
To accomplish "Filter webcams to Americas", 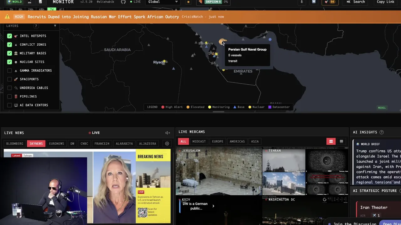I will [237, 141].
